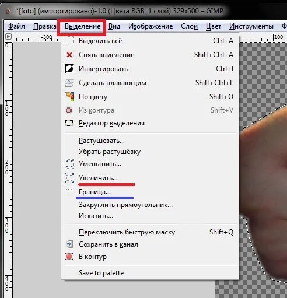Click the Из контура greyed icon
The image size is (287, 298).
69,110
